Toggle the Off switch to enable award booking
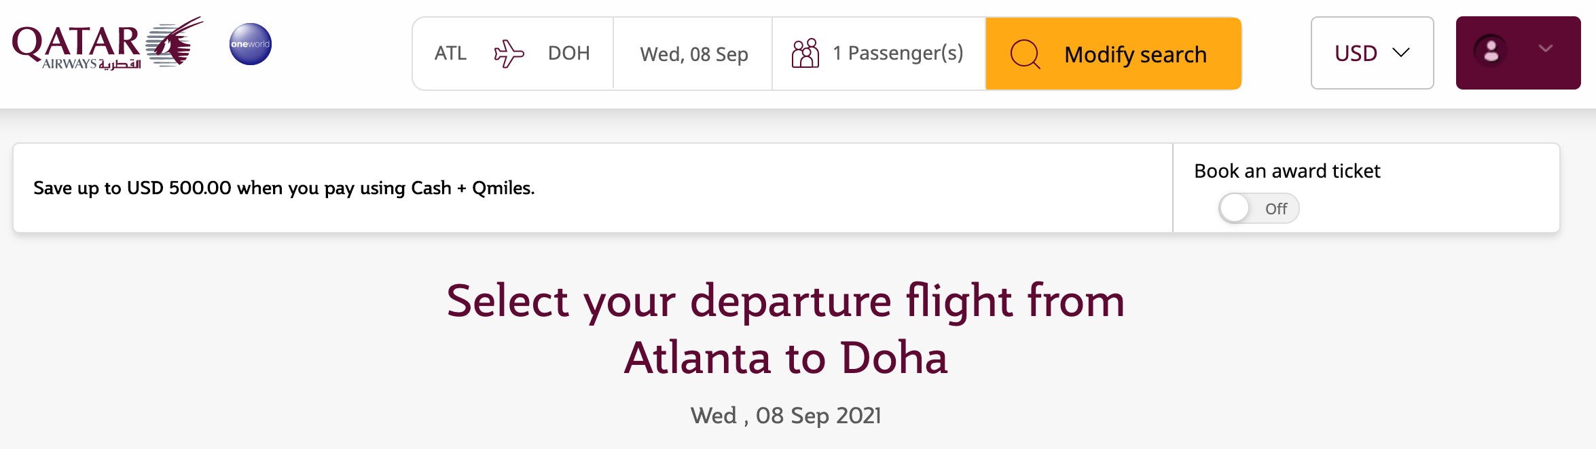 1258,208
